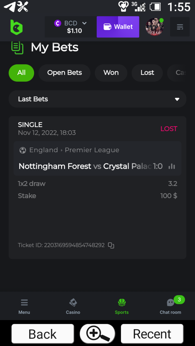
Task: Go to the Casino section
Action: 73,306
